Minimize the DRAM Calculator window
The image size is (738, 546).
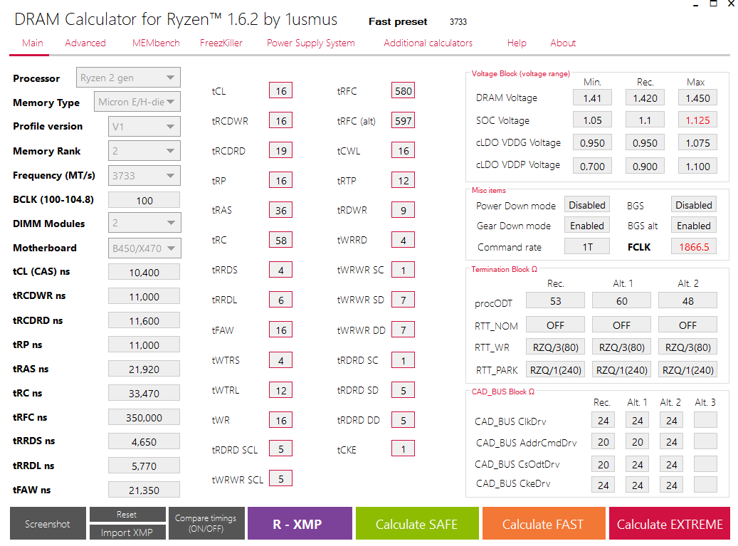pos(695,4)
